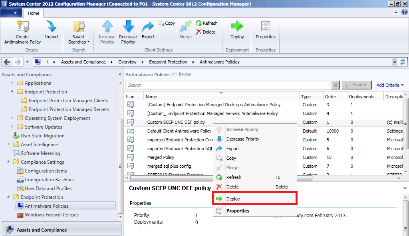Click Refresh in the ribbon
The width and height of the screenshot is (409, 236).
tap(206, 23)
